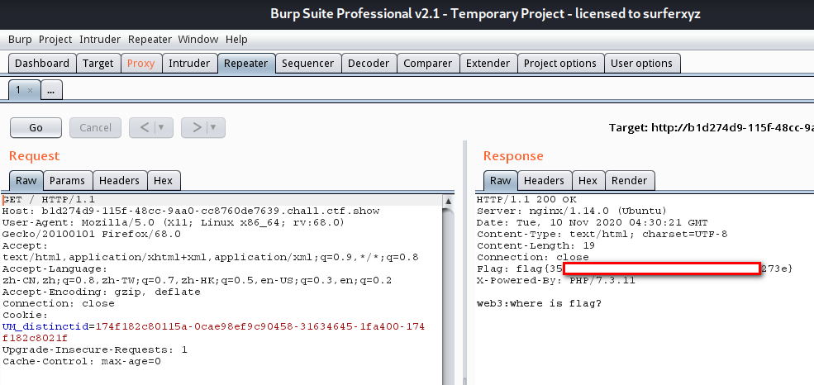The width and height of the screenshot is (814, 385).
Task: Click the Host header line in request
Action: pos(191,212)
